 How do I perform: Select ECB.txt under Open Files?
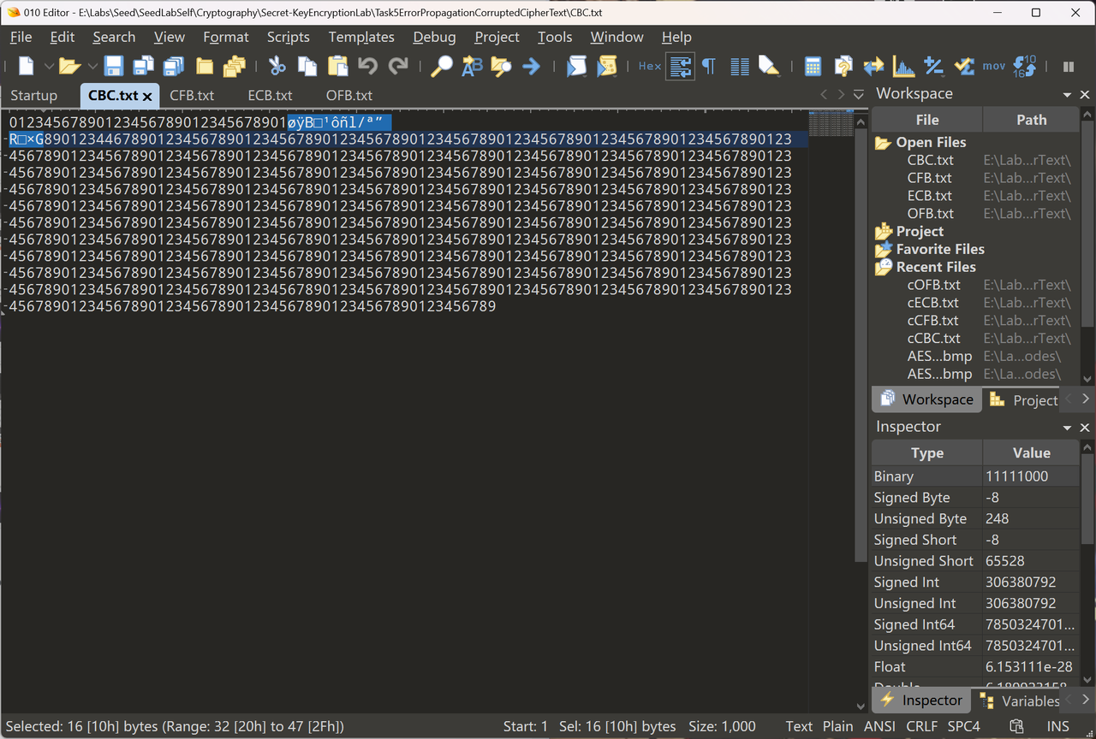tap(930, 196)
